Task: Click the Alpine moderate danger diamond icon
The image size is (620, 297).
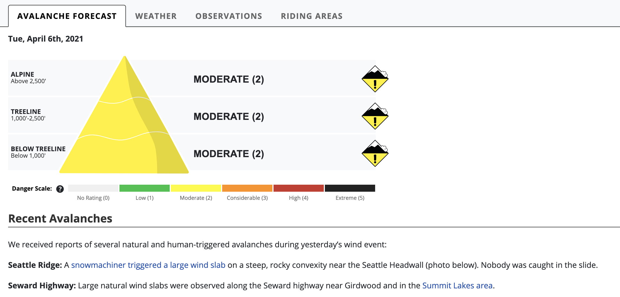Action: pyautogui.click(x=375, y=79)
